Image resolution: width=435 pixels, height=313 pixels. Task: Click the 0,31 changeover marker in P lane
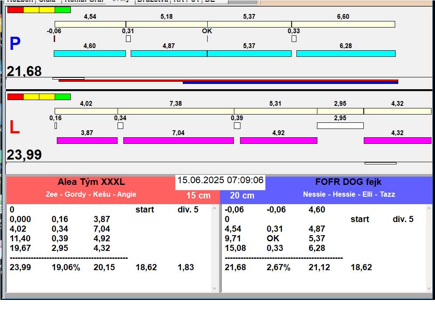pyautogui.click(x=128, y=38)
